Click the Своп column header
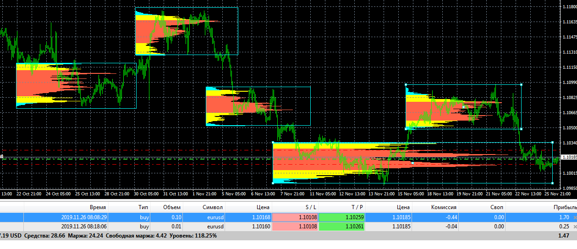Viewport: 577px width, 249px height. coord(498,207)
